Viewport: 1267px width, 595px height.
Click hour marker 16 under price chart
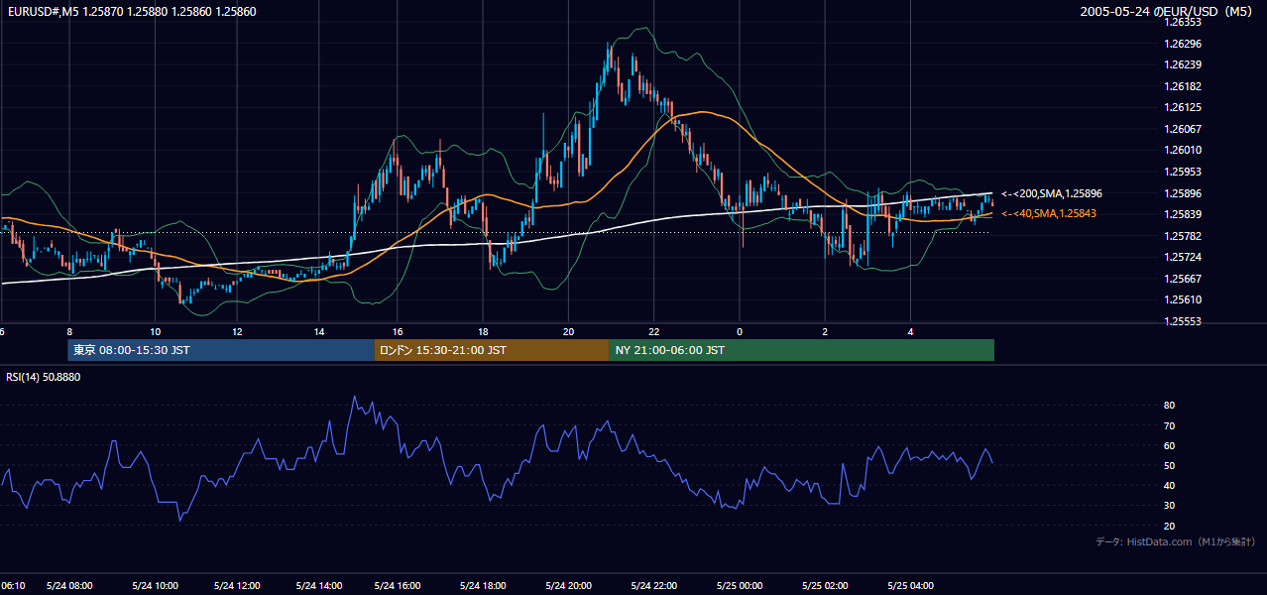397,331
